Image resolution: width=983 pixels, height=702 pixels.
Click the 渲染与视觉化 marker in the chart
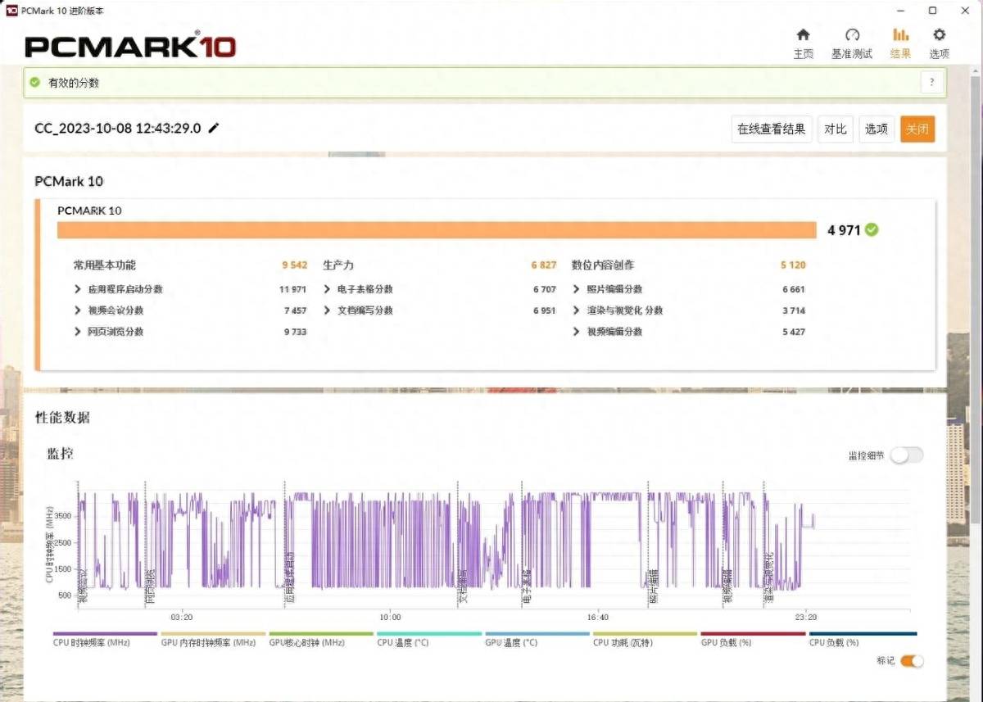tap(769, 578)
